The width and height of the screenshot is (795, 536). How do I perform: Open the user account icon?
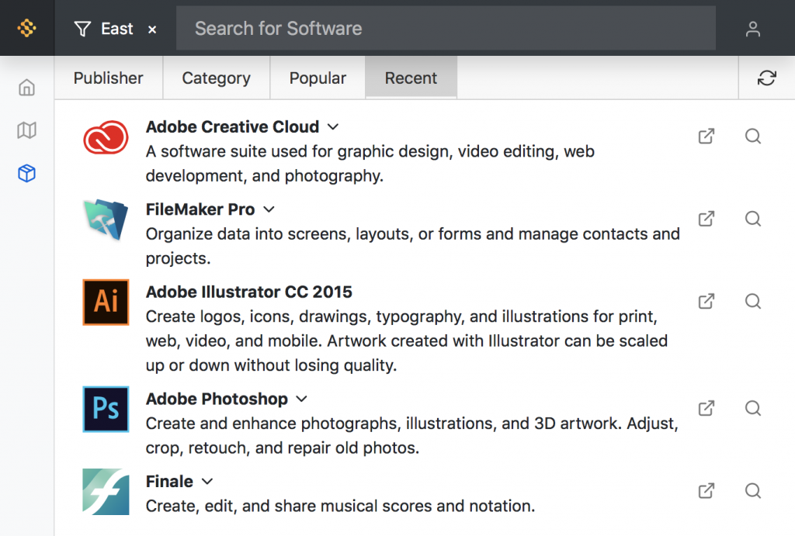pos(753,29)
